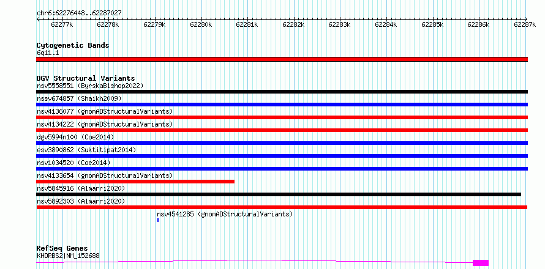Click the 62285k ruler tick label
The image size is (545, 269).
click(x=432, y=24)
